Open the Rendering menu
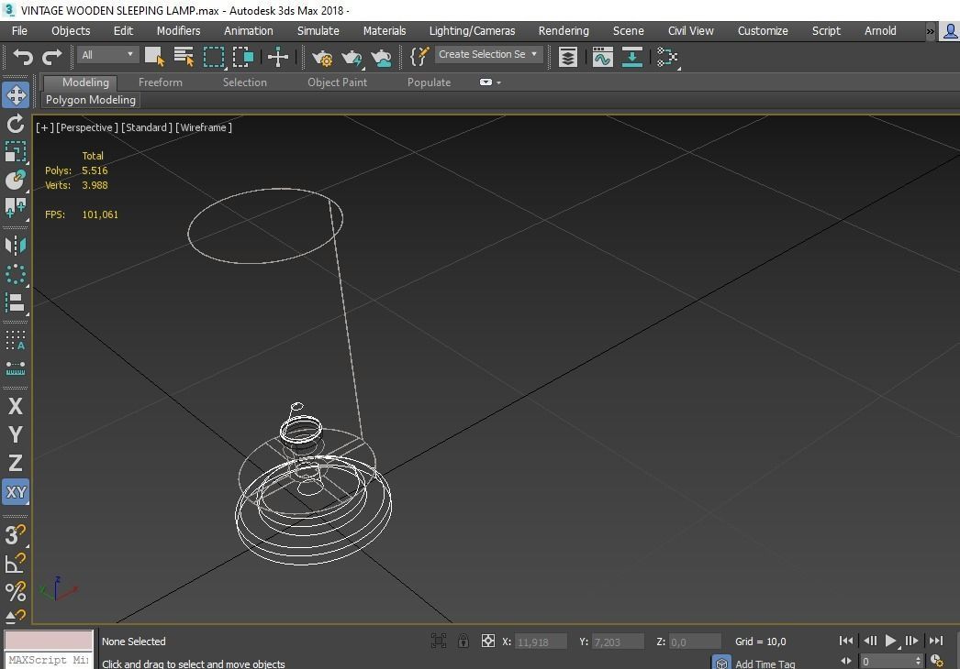Viewport: 960px width, 669px height. (564, 30)
